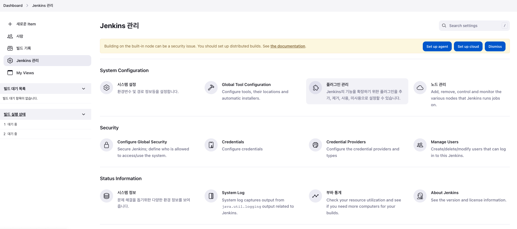Click the cloud icon for 노드 관리
The image size is (517, 229).
(420, 88)
